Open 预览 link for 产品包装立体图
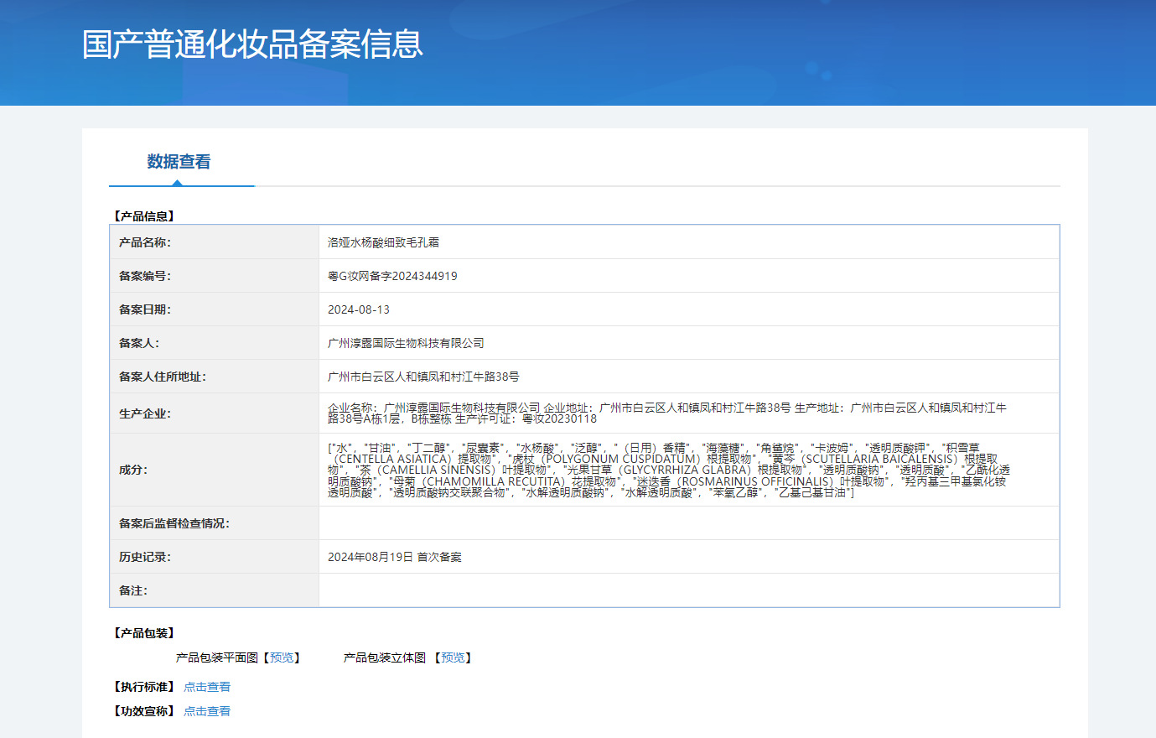This screenshot has height=738, width=1156. 453,657
